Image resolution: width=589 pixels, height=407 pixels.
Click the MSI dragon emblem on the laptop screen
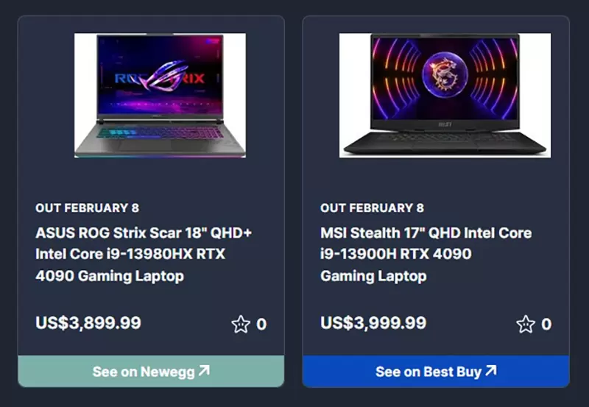coord(445,73)
